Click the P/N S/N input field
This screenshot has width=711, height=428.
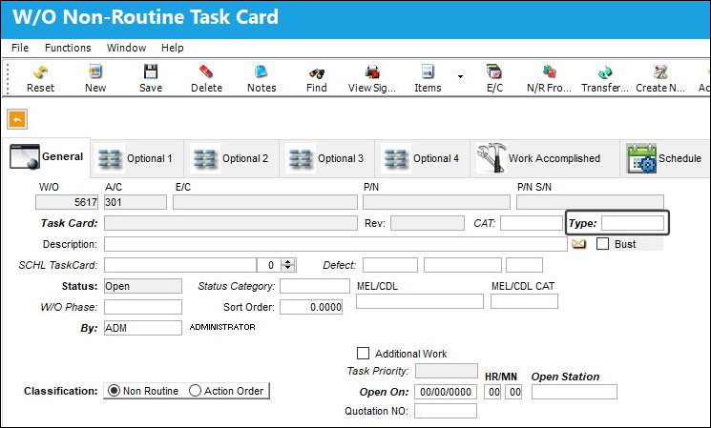pyautogui.click(x=590, y=202)
